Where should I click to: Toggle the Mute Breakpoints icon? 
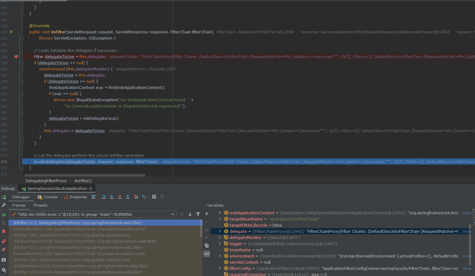(x=4, y=249)
